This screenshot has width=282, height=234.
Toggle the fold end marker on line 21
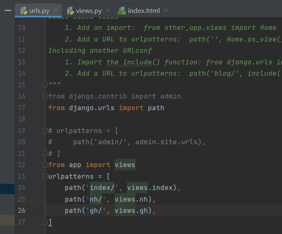click(x=45, y=153)
